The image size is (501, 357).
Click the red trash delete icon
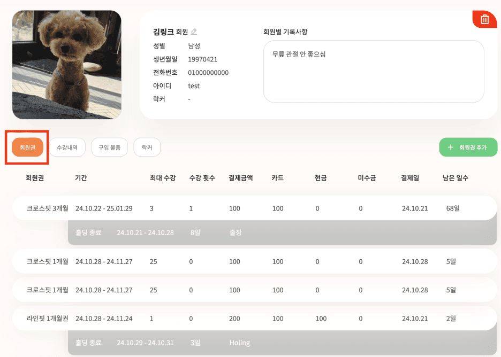coord(484,19)
